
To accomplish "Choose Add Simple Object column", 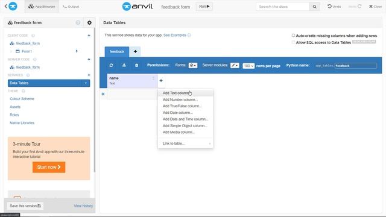I will (185, 126).
